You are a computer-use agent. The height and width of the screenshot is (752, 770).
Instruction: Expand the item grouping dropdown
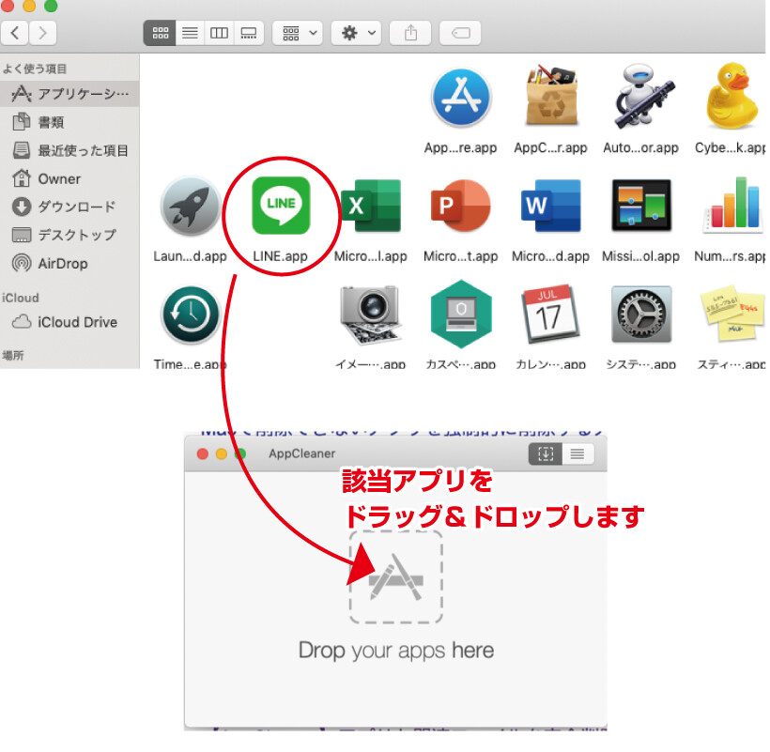click(297, 33)
